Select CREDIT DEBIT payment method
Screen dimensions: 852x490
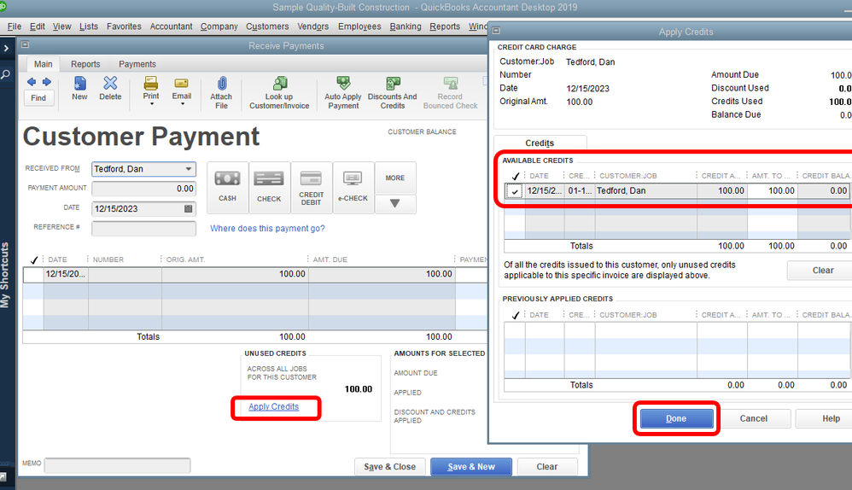[312, 188]
